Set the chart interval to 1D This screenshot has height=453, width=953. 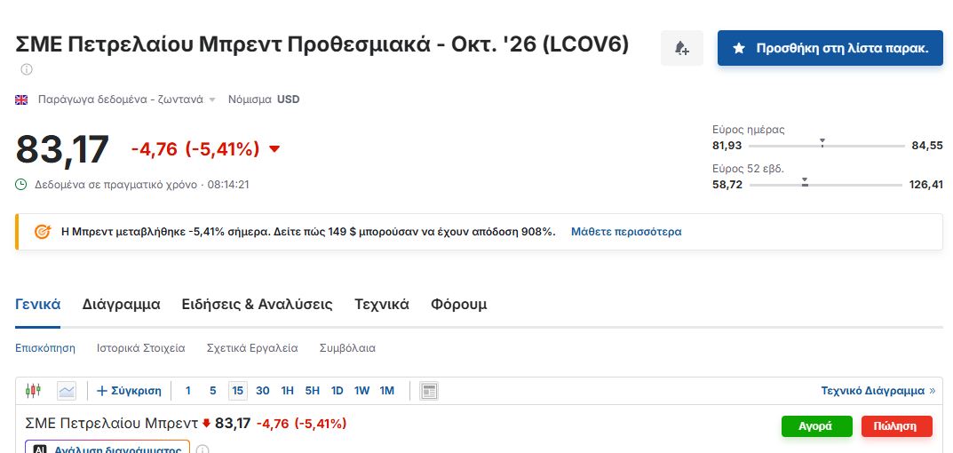pos(338,390)
